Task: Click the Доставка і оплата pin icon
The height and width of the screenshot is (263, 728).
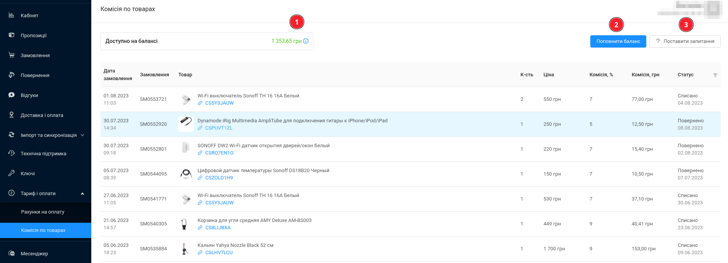Action: click(12, 115)
